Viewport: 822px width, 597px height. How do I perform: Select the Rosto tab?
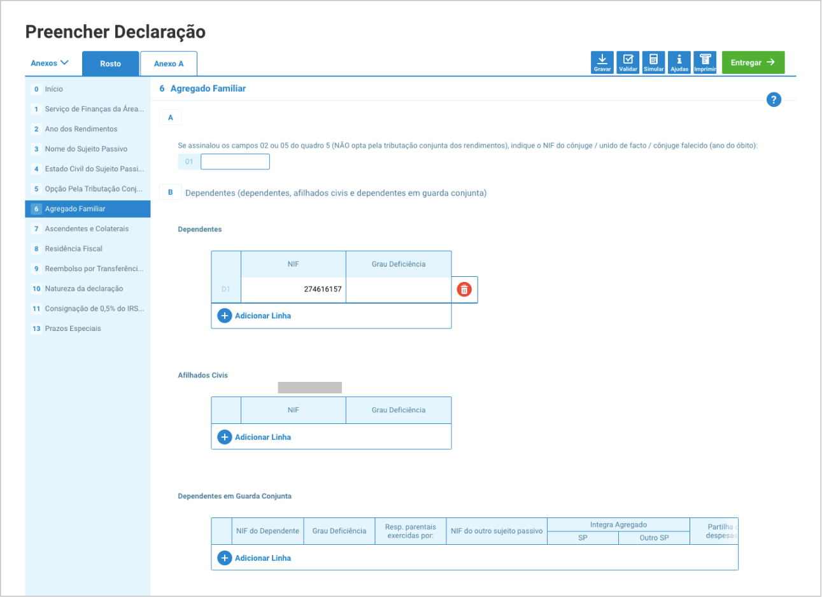[x=110, y=64]
